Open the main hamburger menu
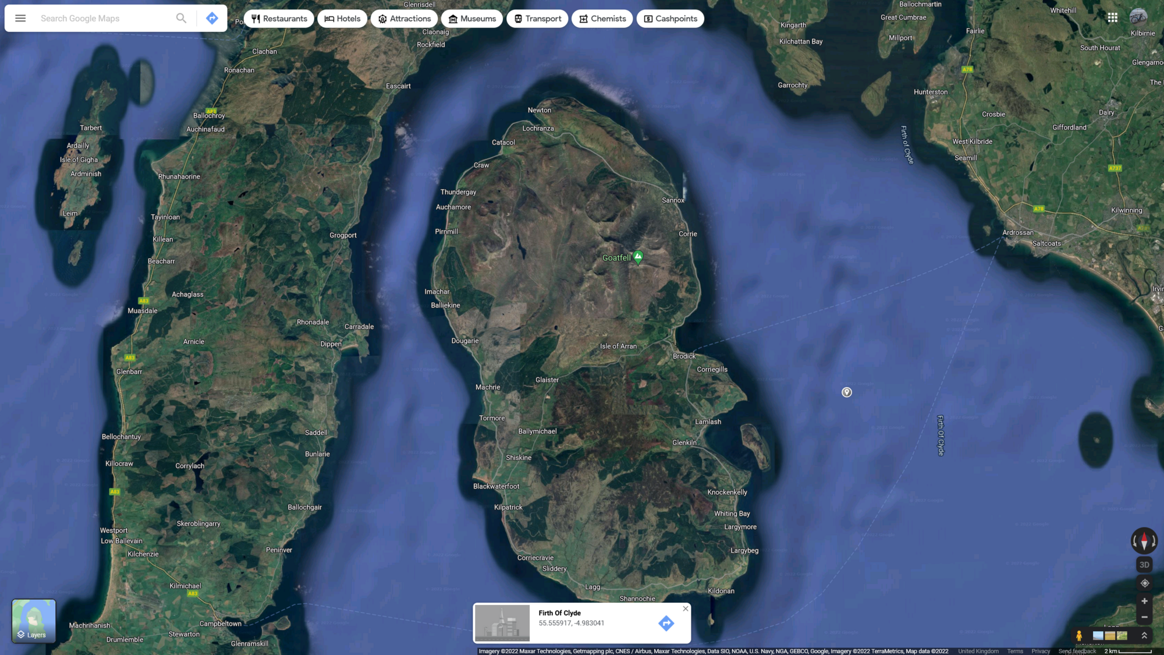Image resolution: width=1164 pixels, height=655 pixels. pos(20,18)
